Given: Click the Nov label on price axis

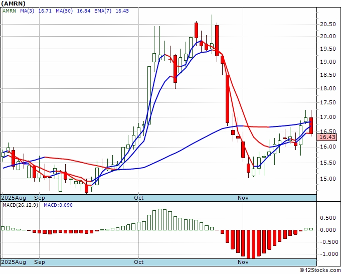Looking at the screenshot, I should [243, 198].
